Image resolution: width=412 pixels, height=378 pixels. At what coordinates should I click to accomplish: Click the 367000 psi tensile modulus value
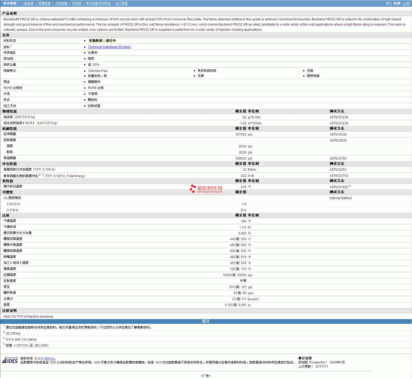244,135
